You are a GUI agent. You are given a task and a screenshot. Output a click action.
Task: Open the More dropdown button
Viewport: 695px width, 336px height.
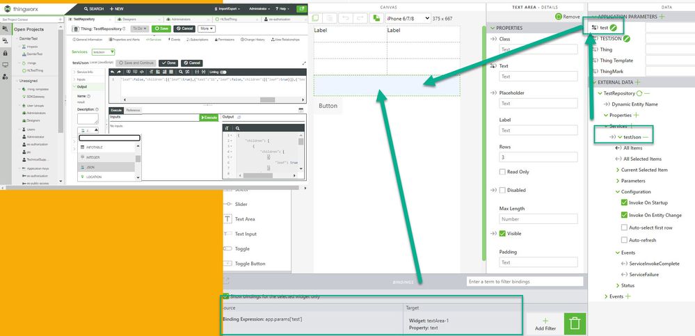tap(207, 29)
